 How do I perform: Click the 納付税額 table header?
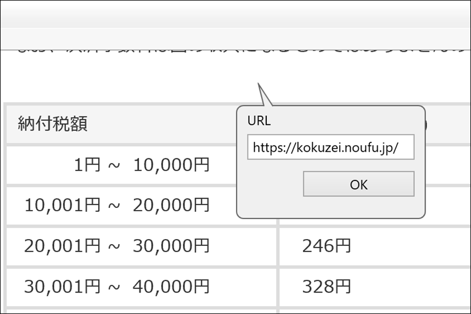click(x=53, y=123)
